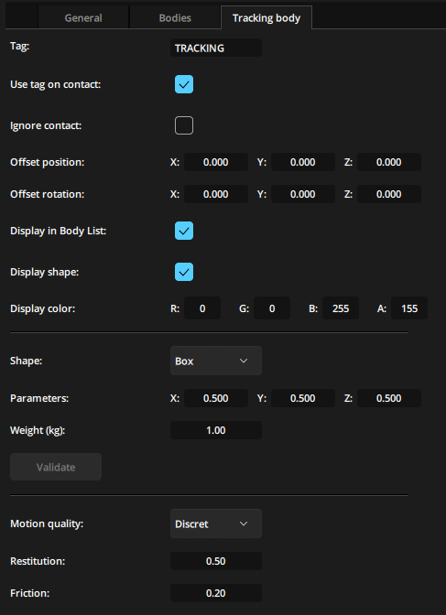Screen dimensions: 446x615
Task: Uncheck Display in Body List
Action: 184,231
